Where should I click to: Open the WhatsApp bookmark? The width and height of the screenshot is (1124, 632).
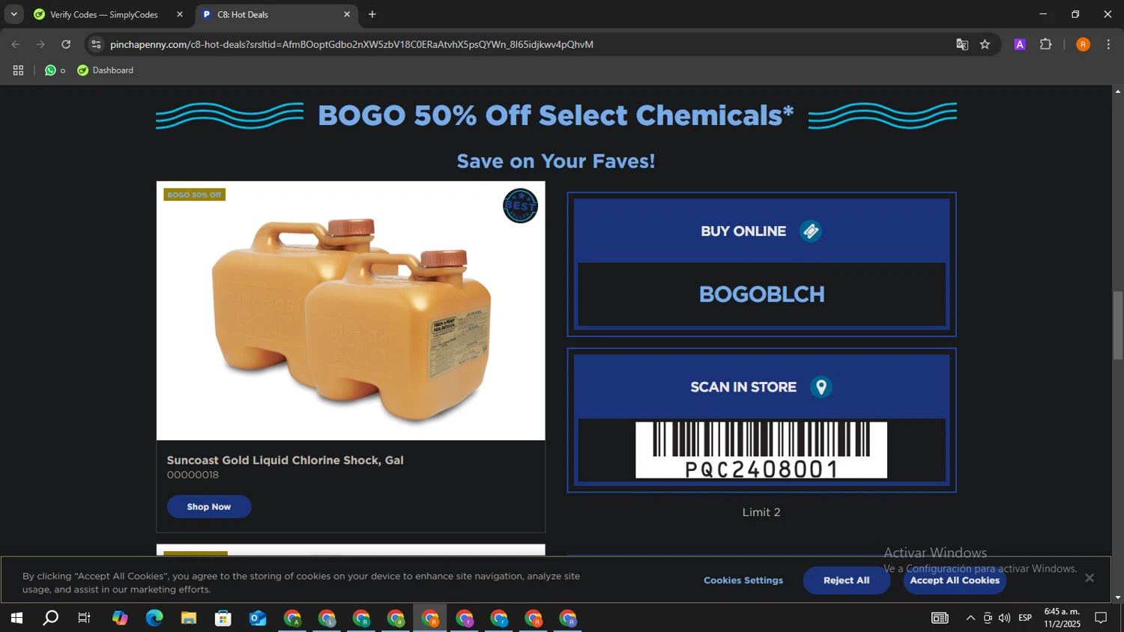point(55,70)
